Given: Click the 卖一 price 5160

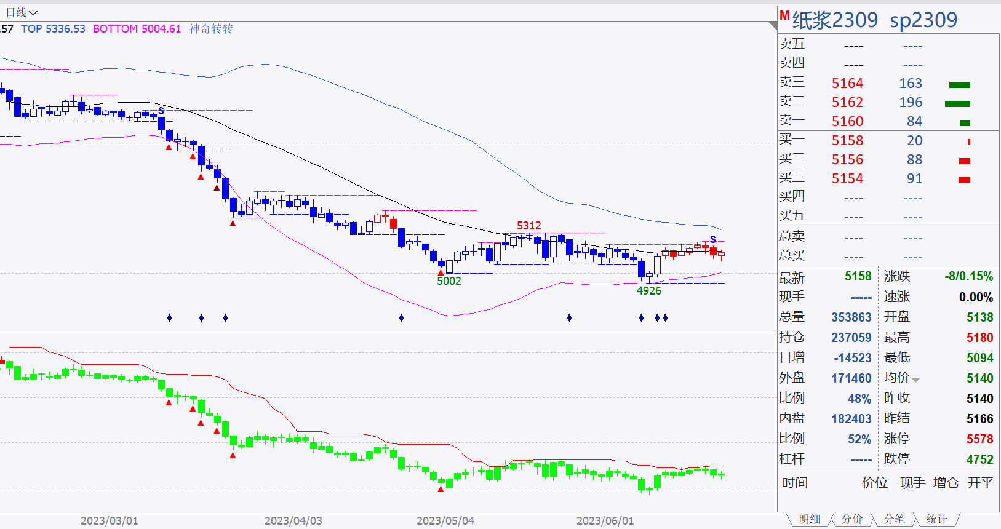Looking at the screenshot, I should click(x=847, y=121).
